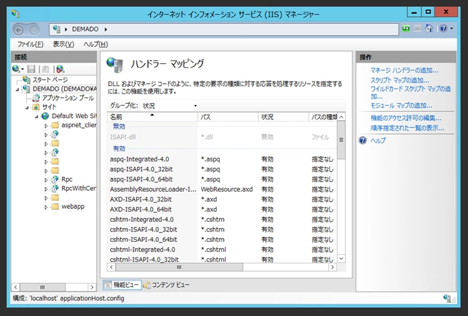Select the RpcWithCert application node
The height and width of the screenshot is (316, 468).
coord(78,188)
